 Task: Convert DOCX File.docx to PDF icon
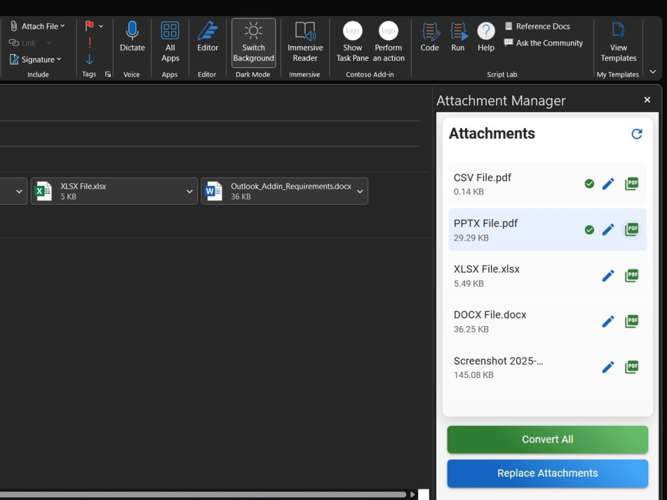[632, 321]
